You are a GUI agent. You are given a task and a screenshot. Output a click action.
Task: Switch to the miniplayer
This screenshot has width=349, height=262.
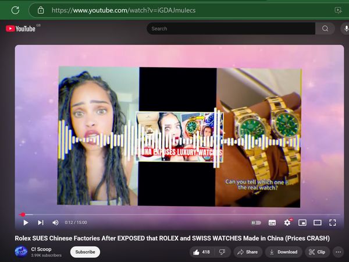302,222
